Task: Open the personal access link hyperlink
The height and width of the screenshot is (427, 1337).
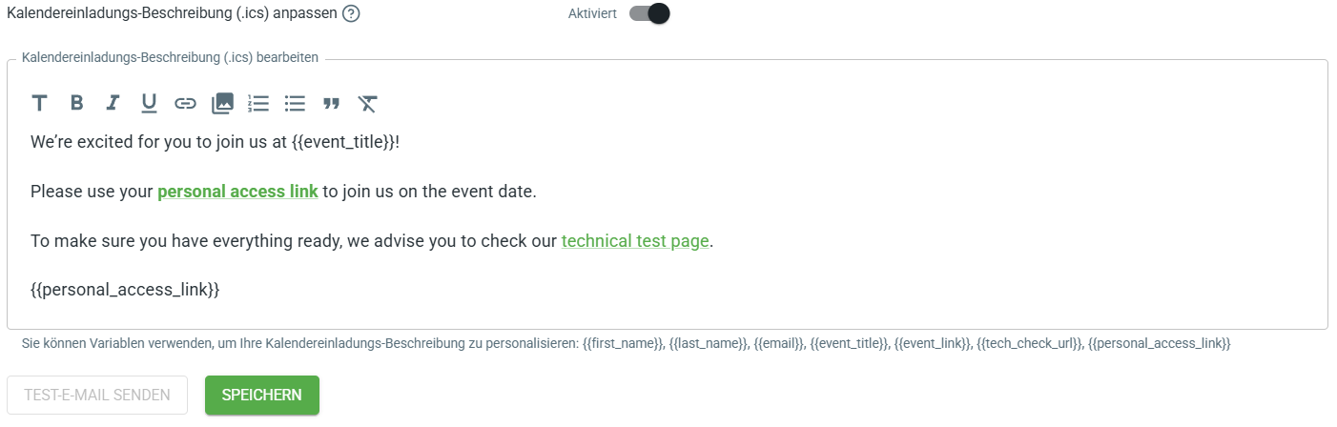Action: (x=237, y=192)
